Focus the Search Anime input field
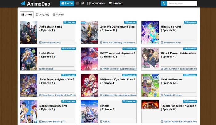216x125 pixels. point(182,3)
